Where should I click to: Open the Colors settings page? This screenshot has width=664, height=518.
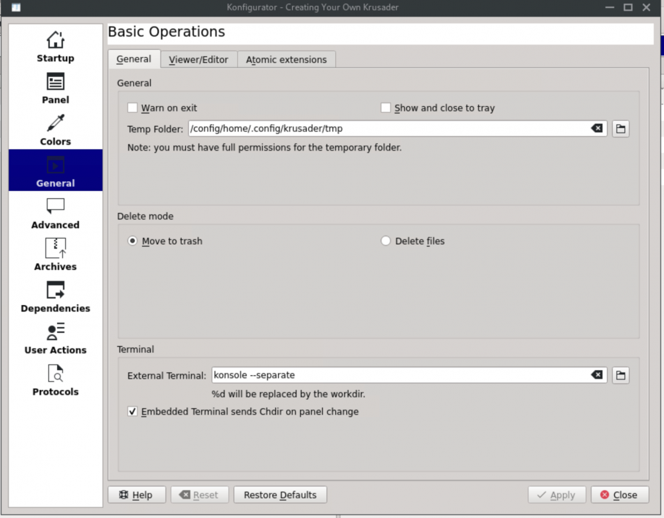[56, 130]
